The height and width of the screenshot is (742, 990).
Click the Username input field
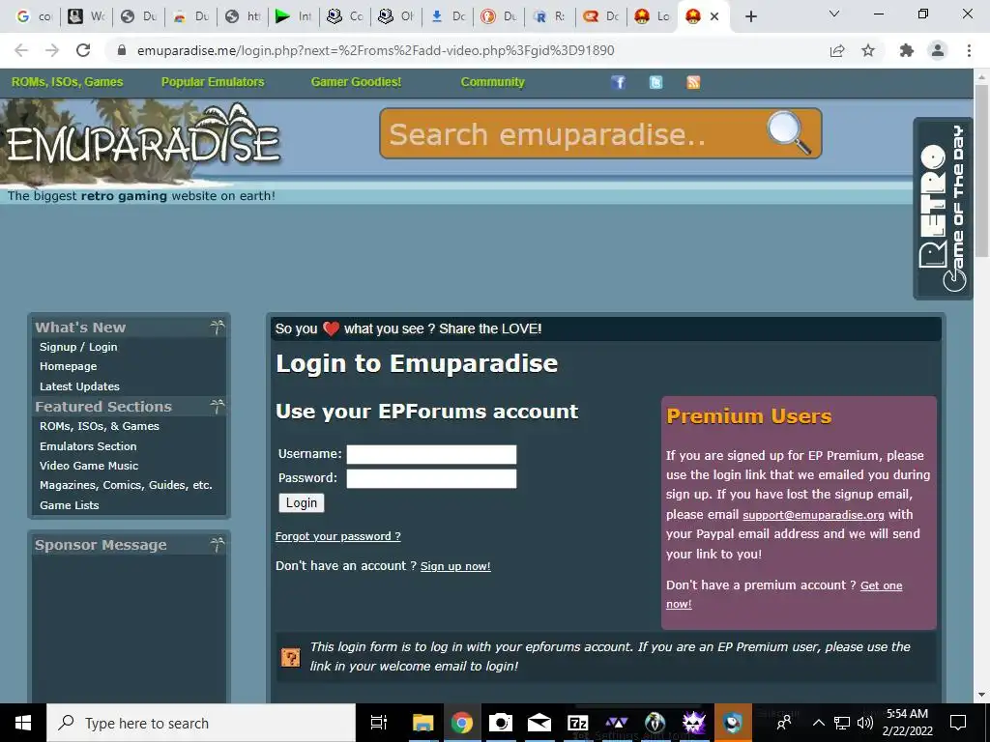(x=431, y=454)
